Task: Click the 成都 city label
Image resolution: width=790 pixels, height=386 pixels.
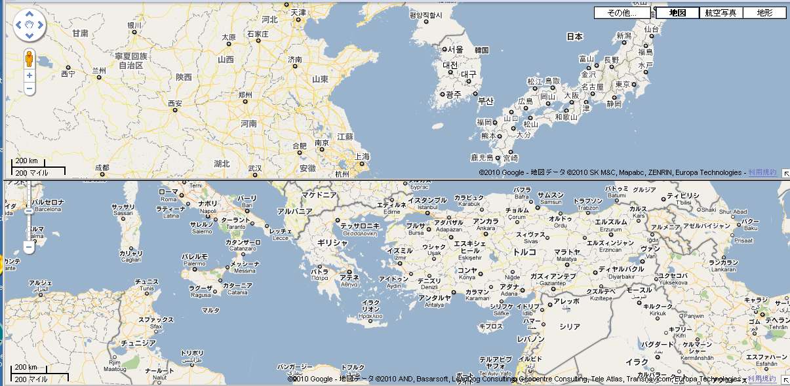Action: (x=102, y=168)
